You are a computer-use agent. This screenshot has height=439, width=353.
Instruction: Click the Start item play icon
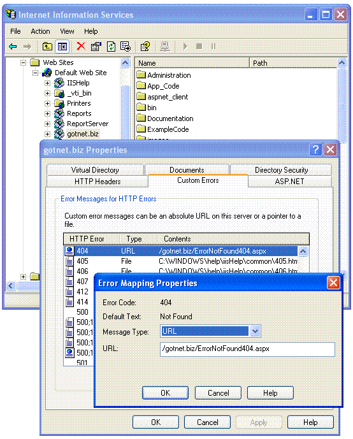point(185,47)
